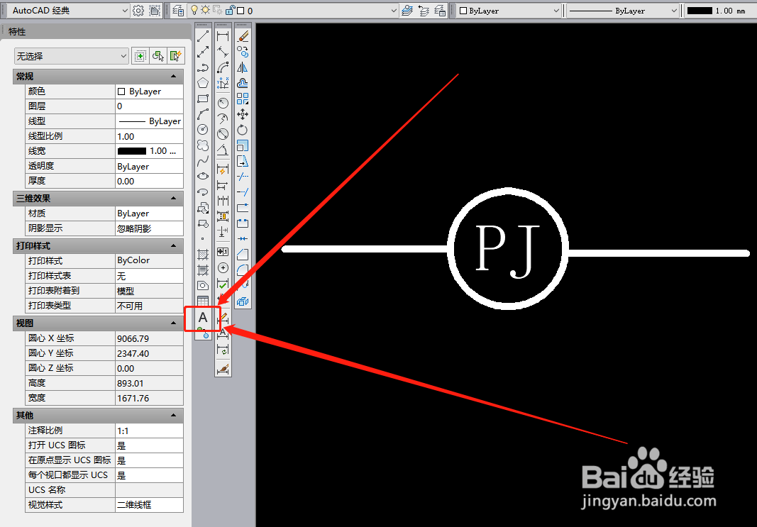Select the Extend tool
The width and height of the screenshot is (757, 527).
[243, 192]
